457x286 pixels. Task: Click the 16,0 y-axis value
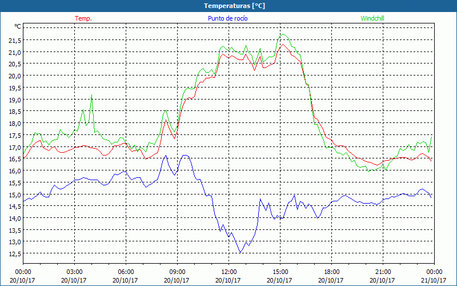point(15,170)
